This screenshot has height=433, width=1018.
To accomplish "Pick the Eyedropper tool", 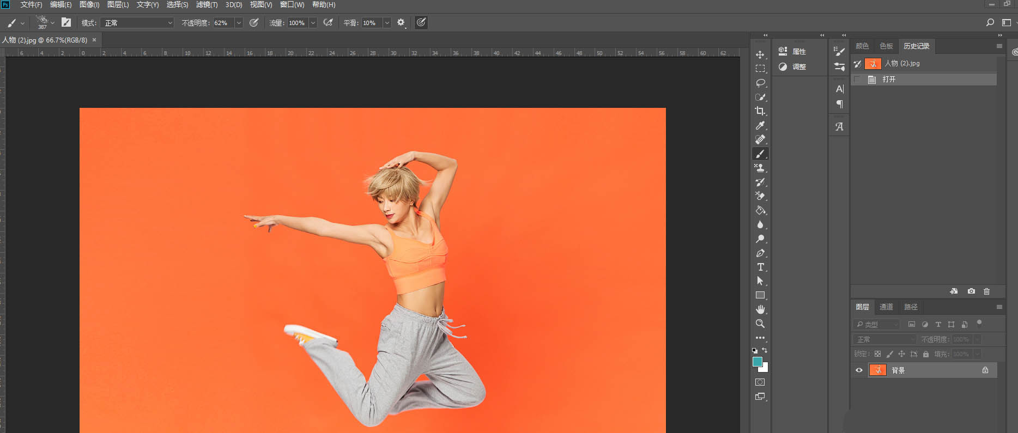I will [x=760, y=125].
